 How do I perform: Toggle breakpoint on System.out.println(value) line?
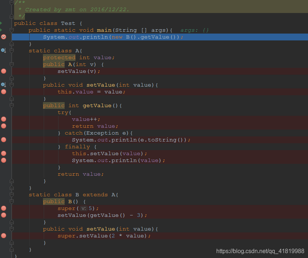4,160
